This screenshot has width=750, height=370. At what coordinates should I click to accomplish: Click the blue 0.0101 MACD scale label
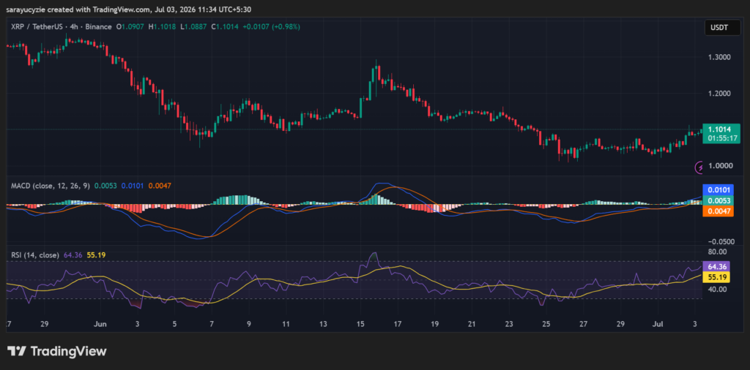718,190
